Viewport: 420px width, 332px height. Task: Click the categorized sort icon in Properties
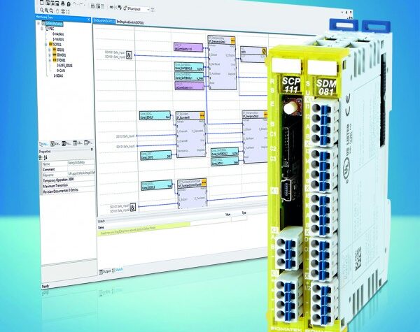pos(41,157)
